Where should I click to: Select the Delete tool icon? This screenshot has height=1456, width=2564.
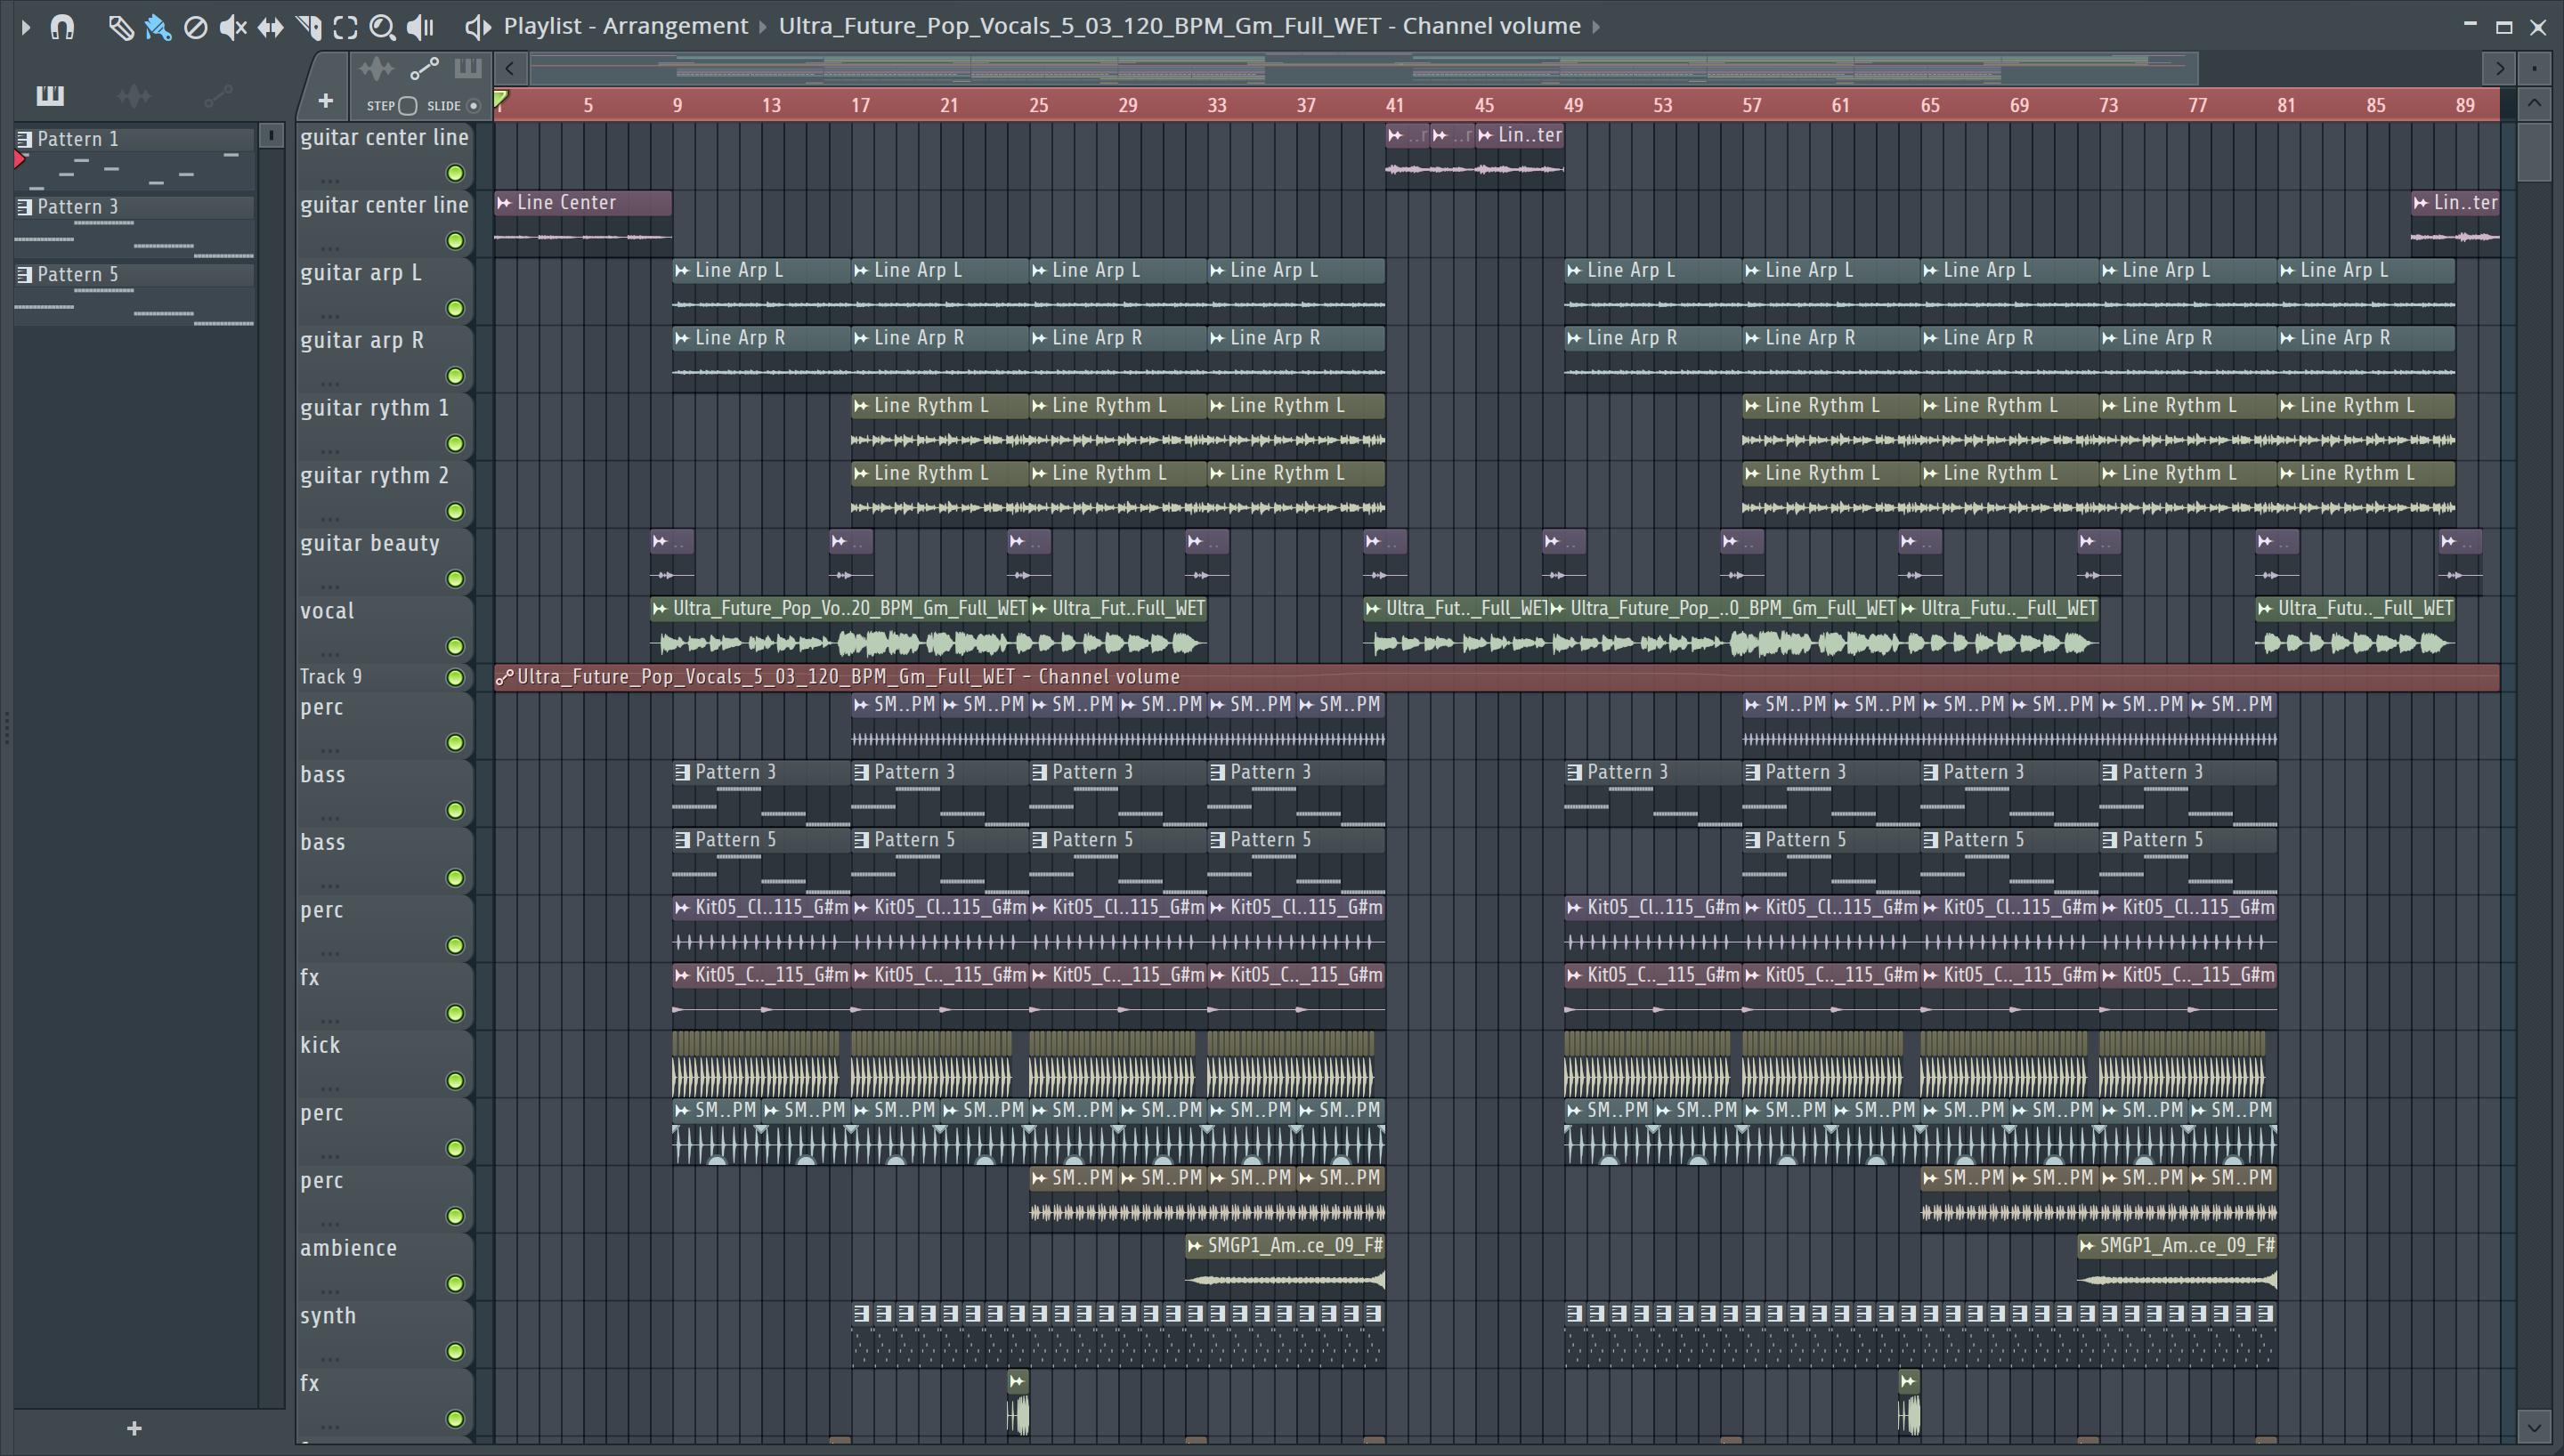(196, 27)
